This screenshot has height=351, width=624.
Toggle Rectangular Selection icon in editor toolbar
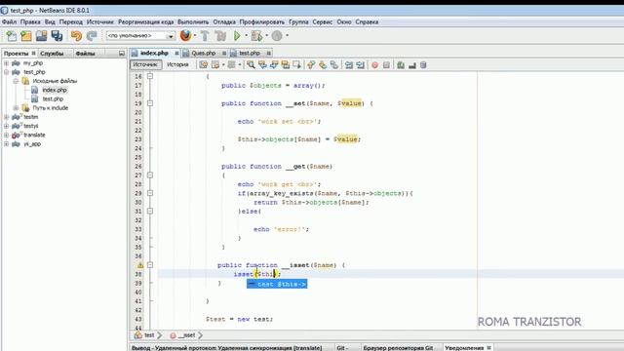click(296, 65)
